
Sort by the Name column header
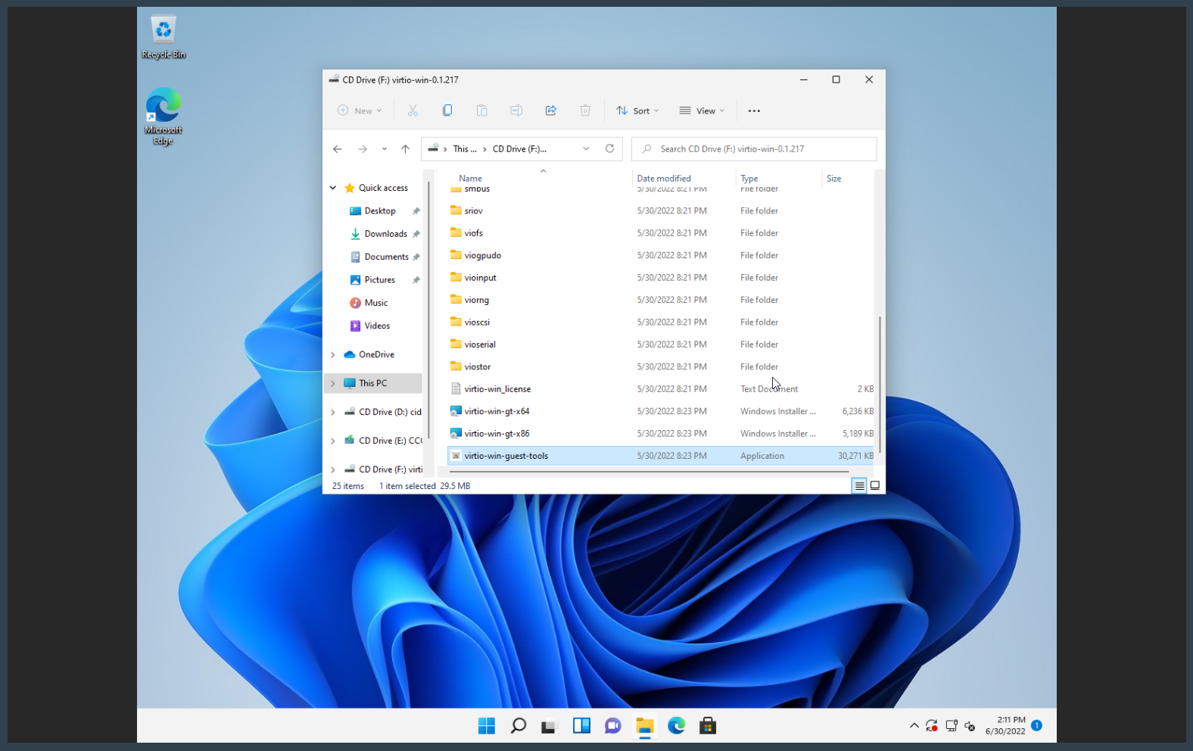point(470,179)
